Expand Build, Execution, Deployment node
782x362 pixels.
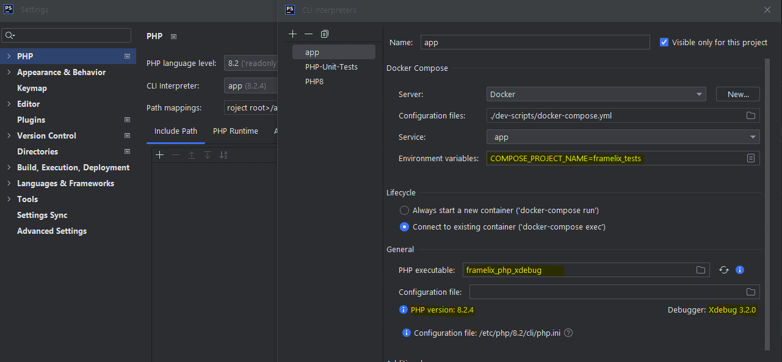(9, 167)
